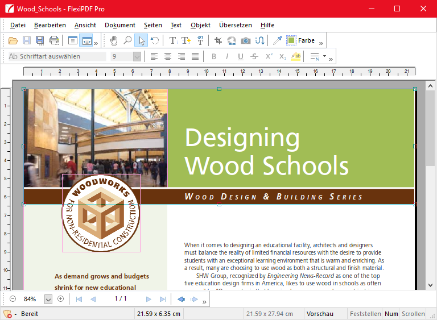The height and width of the screenshot is (320, 437).
Task: Select the Hand pan tool
Action: (x=114, y=40)
